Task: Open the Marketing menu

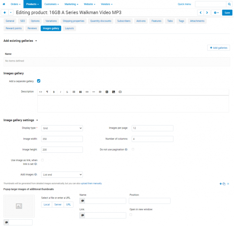Action: (71, 4)
